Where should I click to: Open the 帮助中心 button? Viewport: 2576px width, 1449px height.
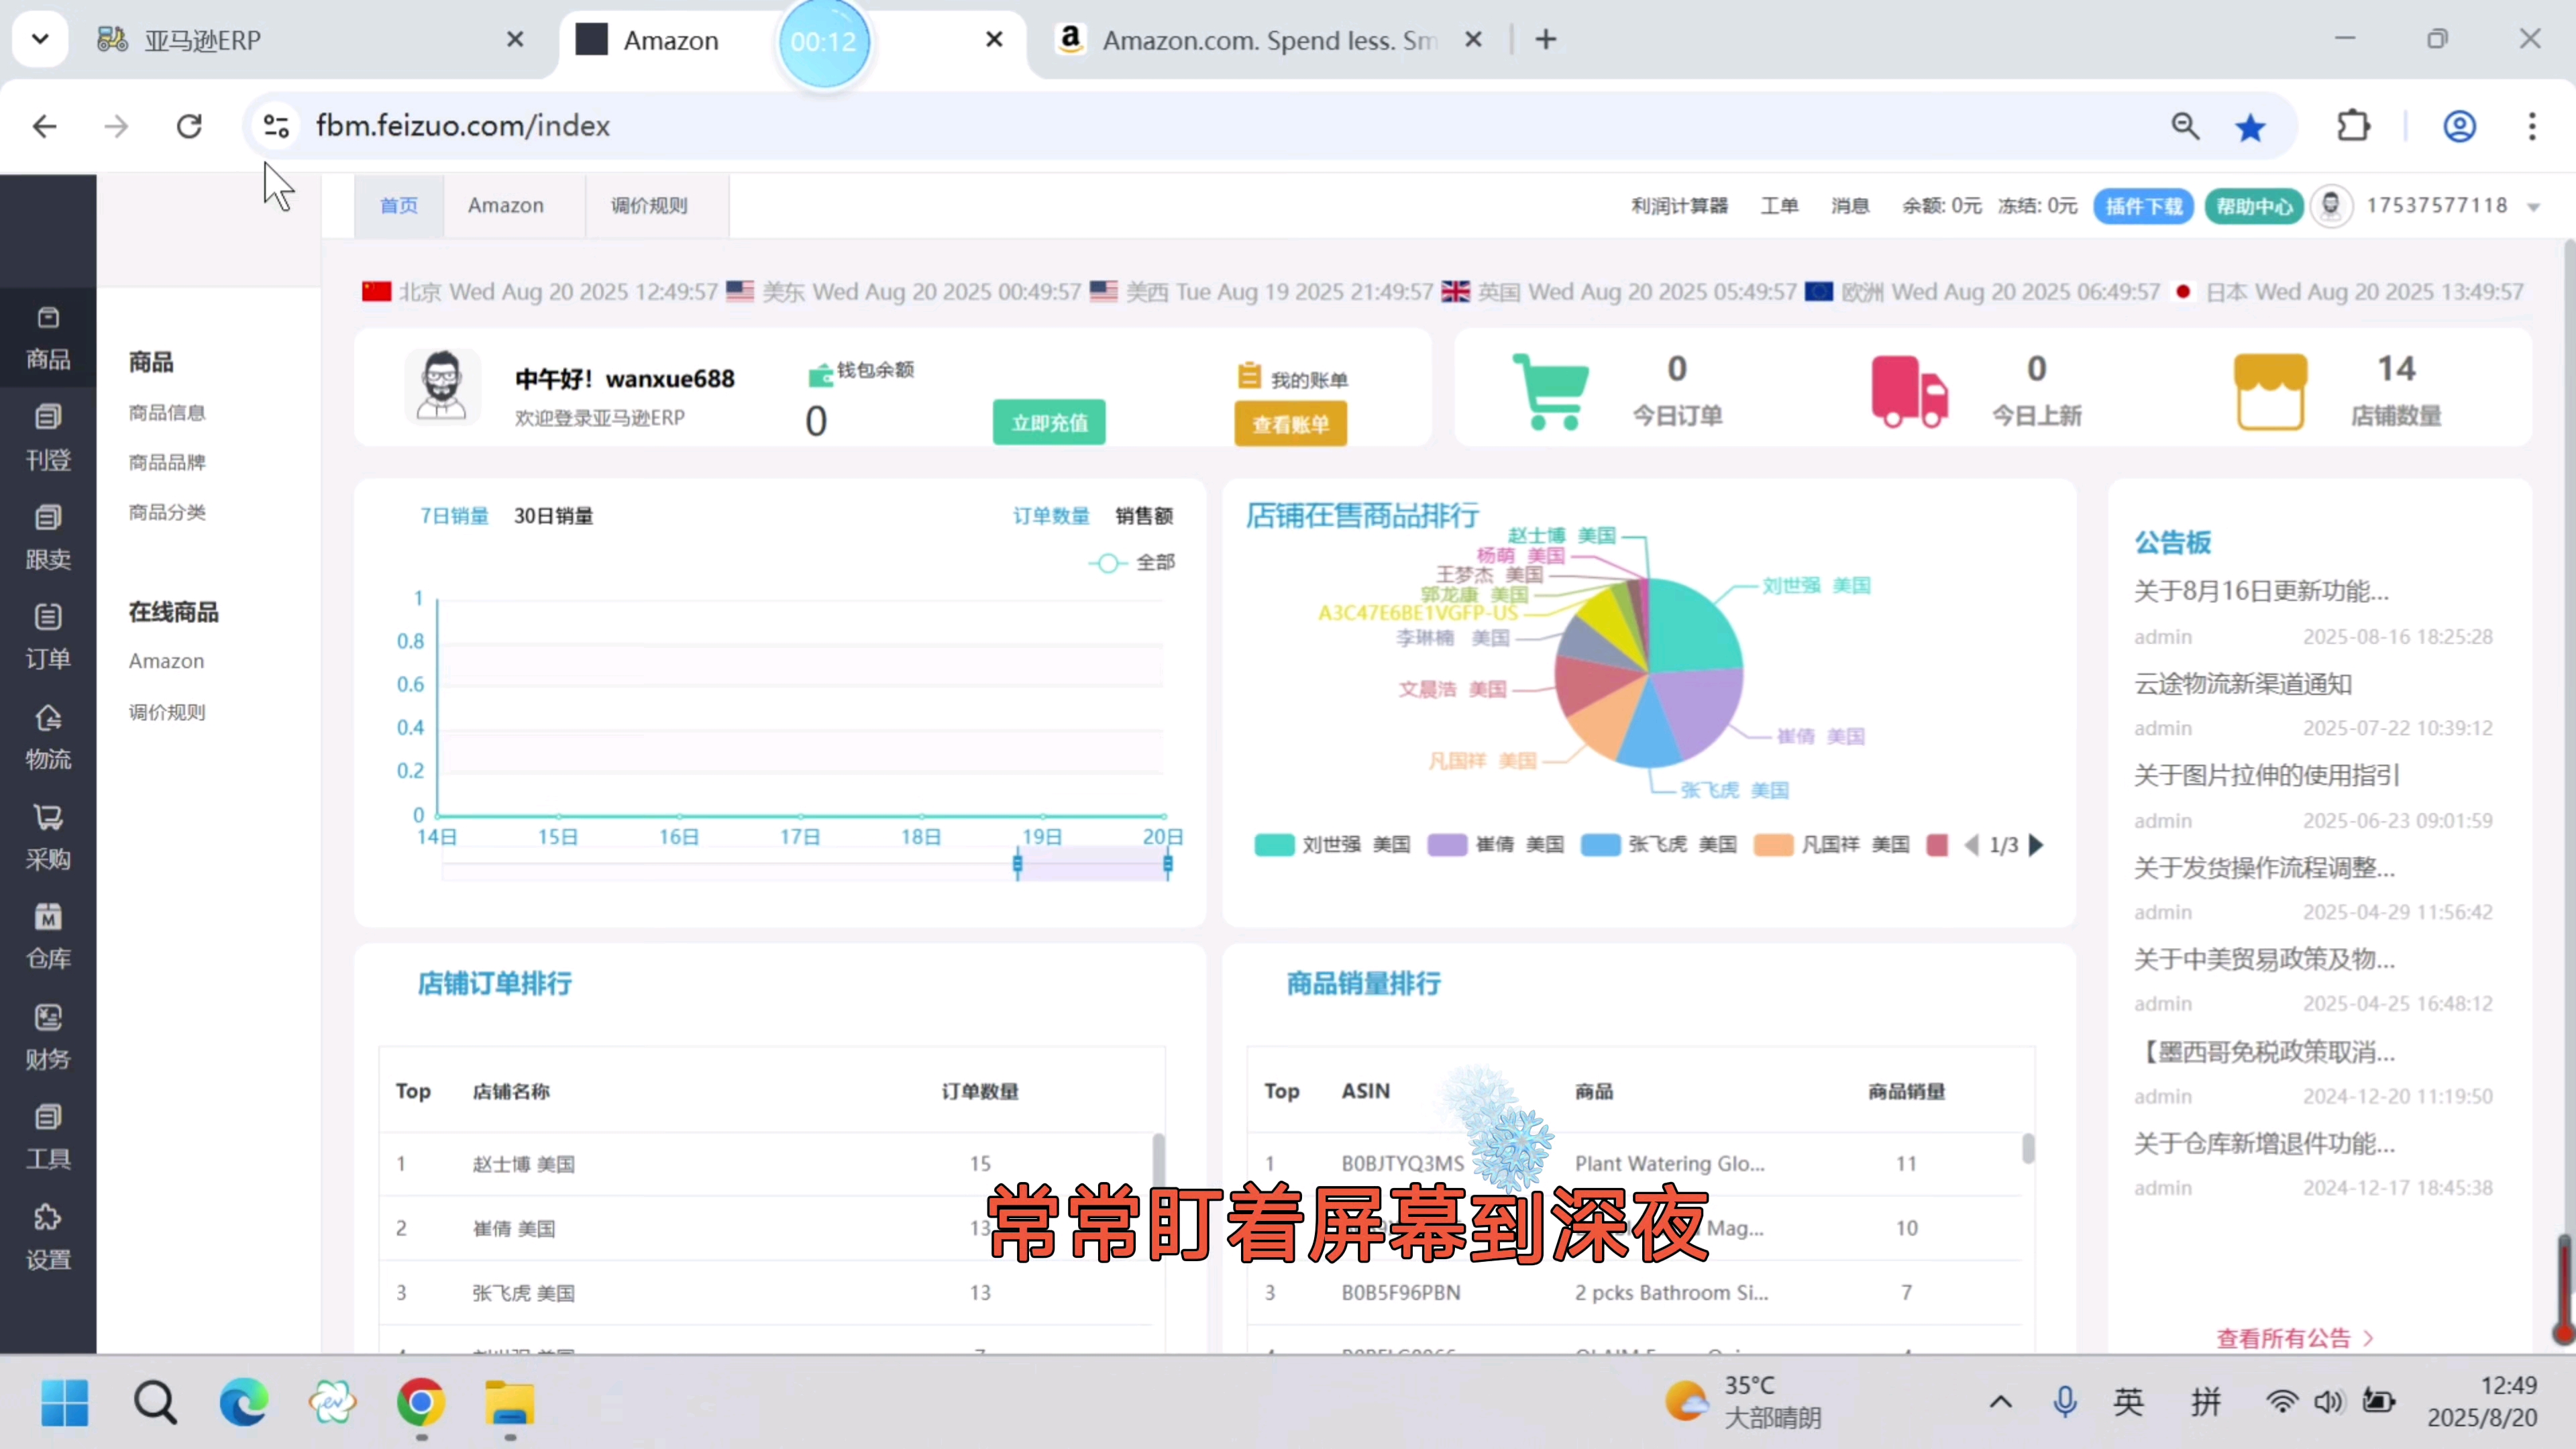pos(2253,206)
